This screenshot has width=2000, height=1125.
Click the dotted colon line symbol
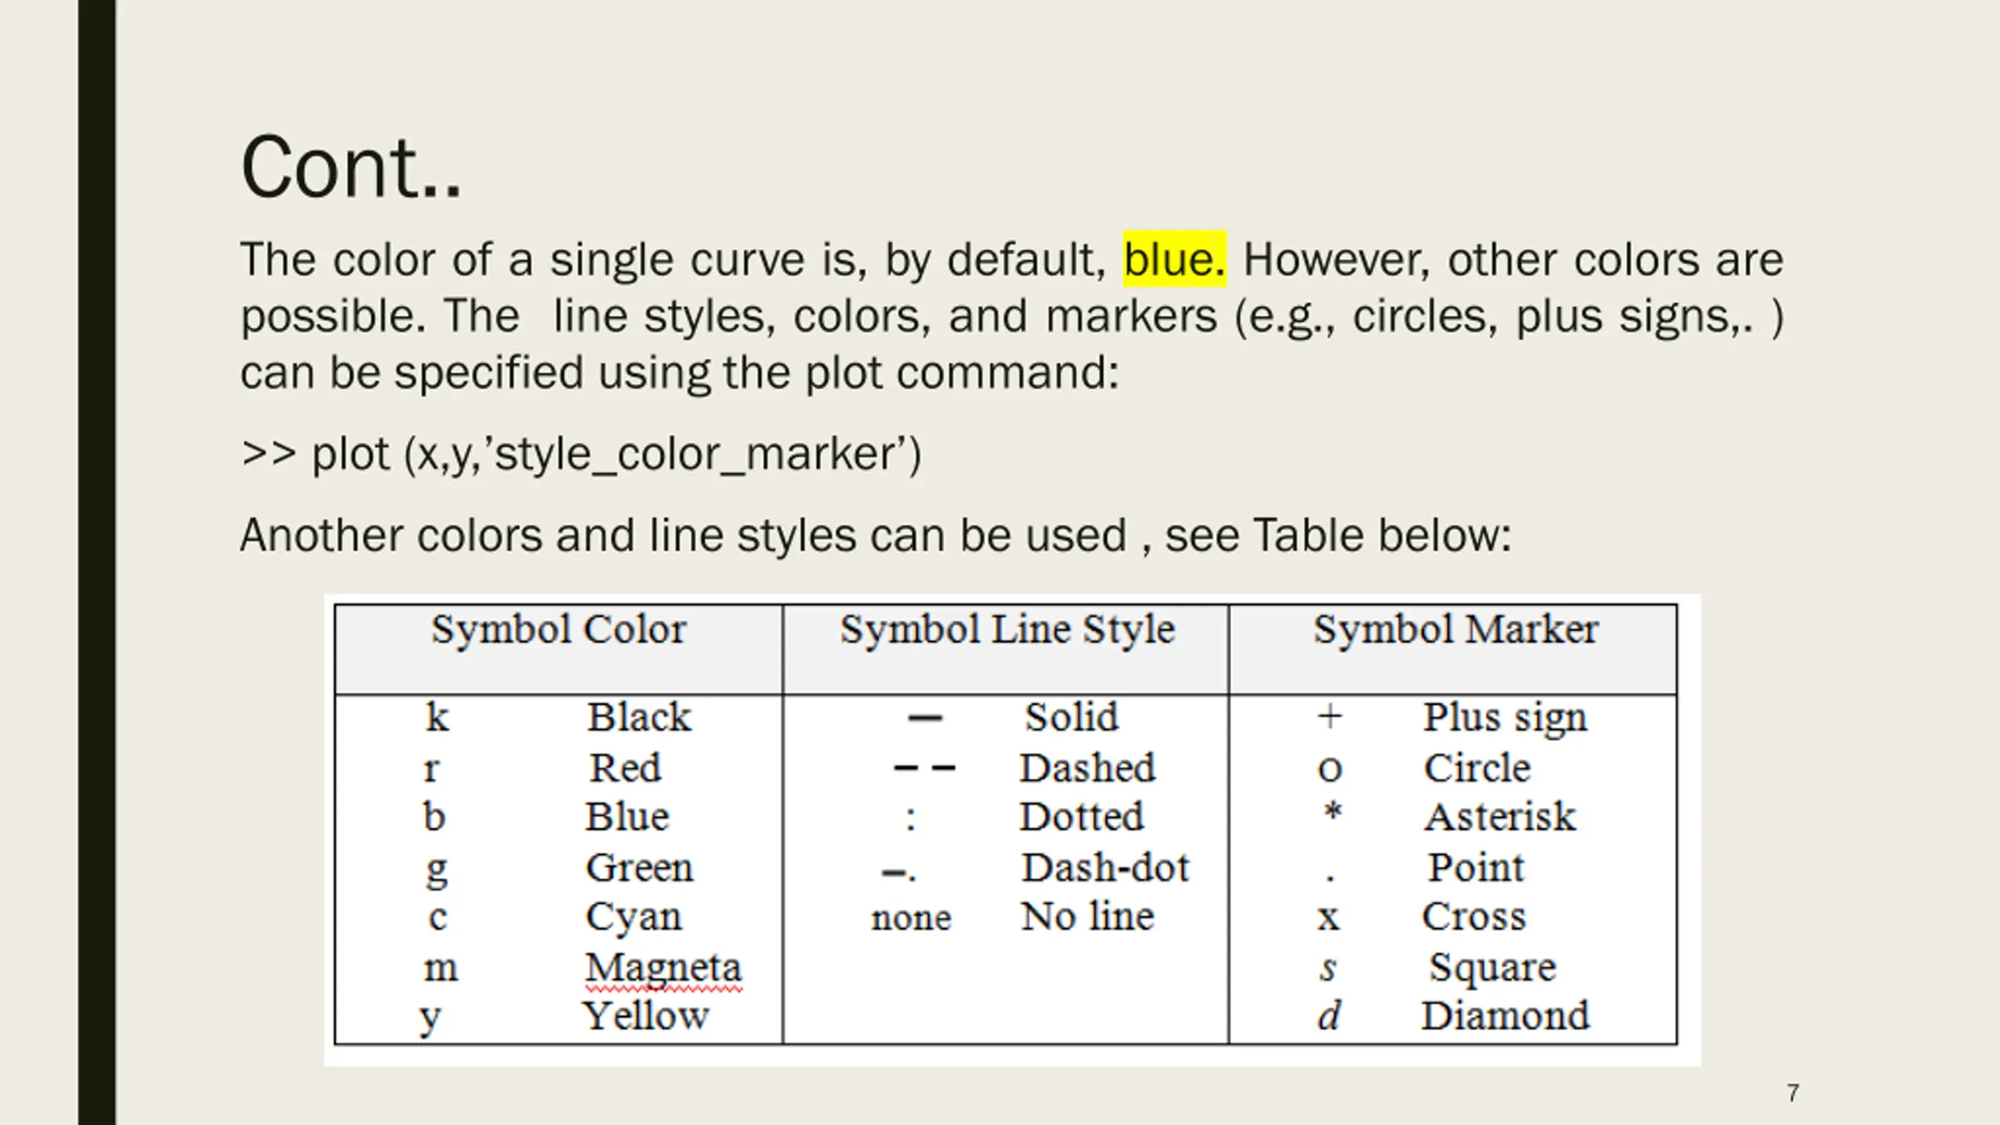(x=910, y=819)
